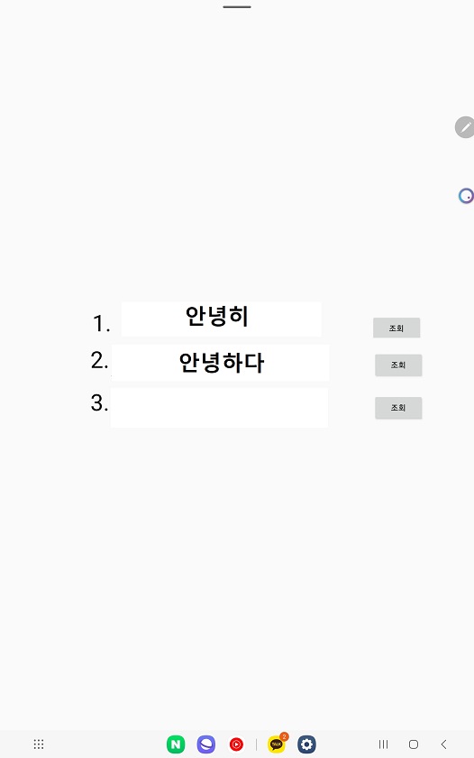Focus the empty third input field
The width and height of the screenshot is (474, 758).
click(219, 408)
